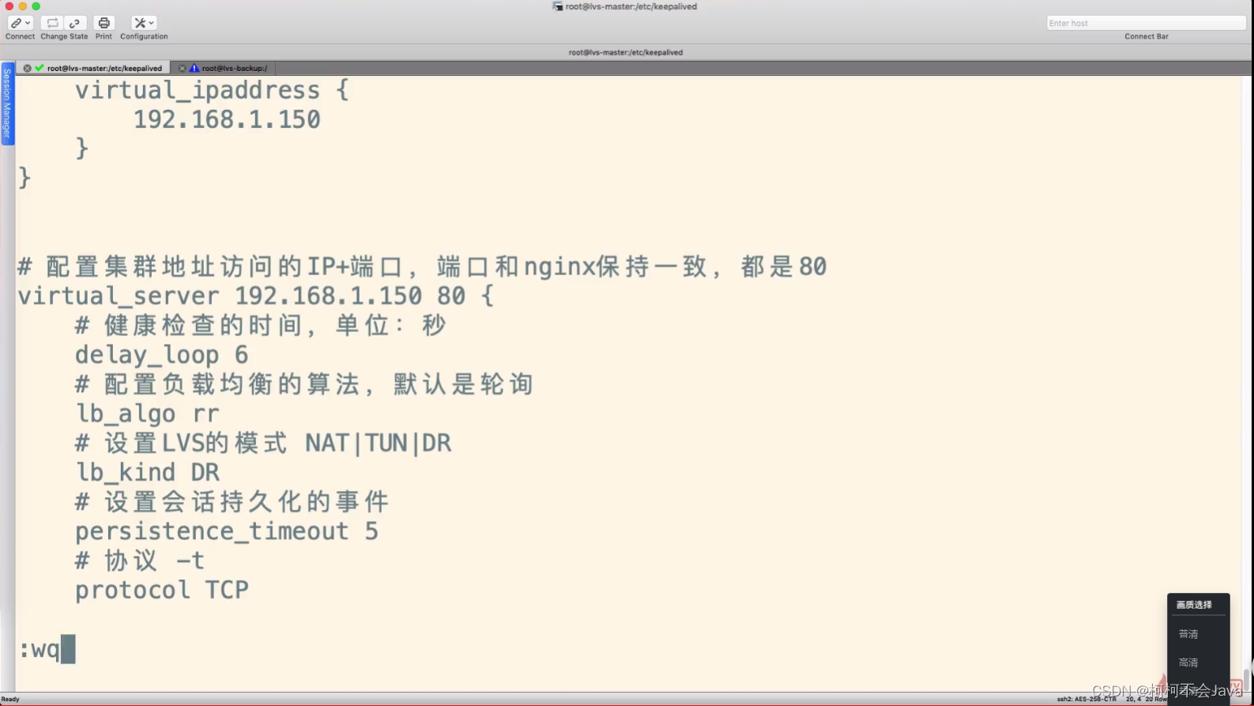Click the '# 协议 -t' comment line
This screenshot has width=1254, height=706.
click(140, 561)
